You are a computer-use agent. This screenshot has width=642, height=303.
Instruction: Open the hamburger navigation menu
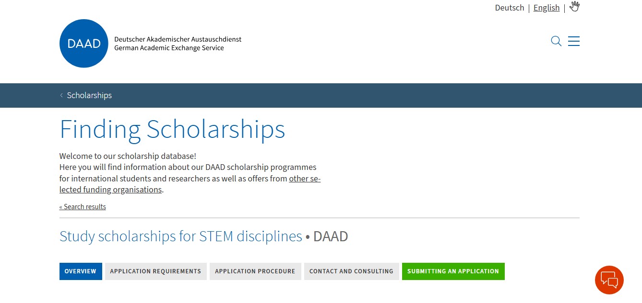pos(574,41)
